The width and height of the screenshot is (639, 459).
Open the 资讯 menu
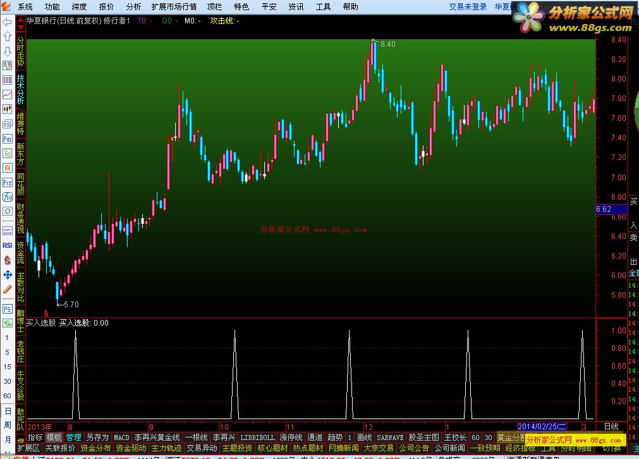click(x=296, y=6)
